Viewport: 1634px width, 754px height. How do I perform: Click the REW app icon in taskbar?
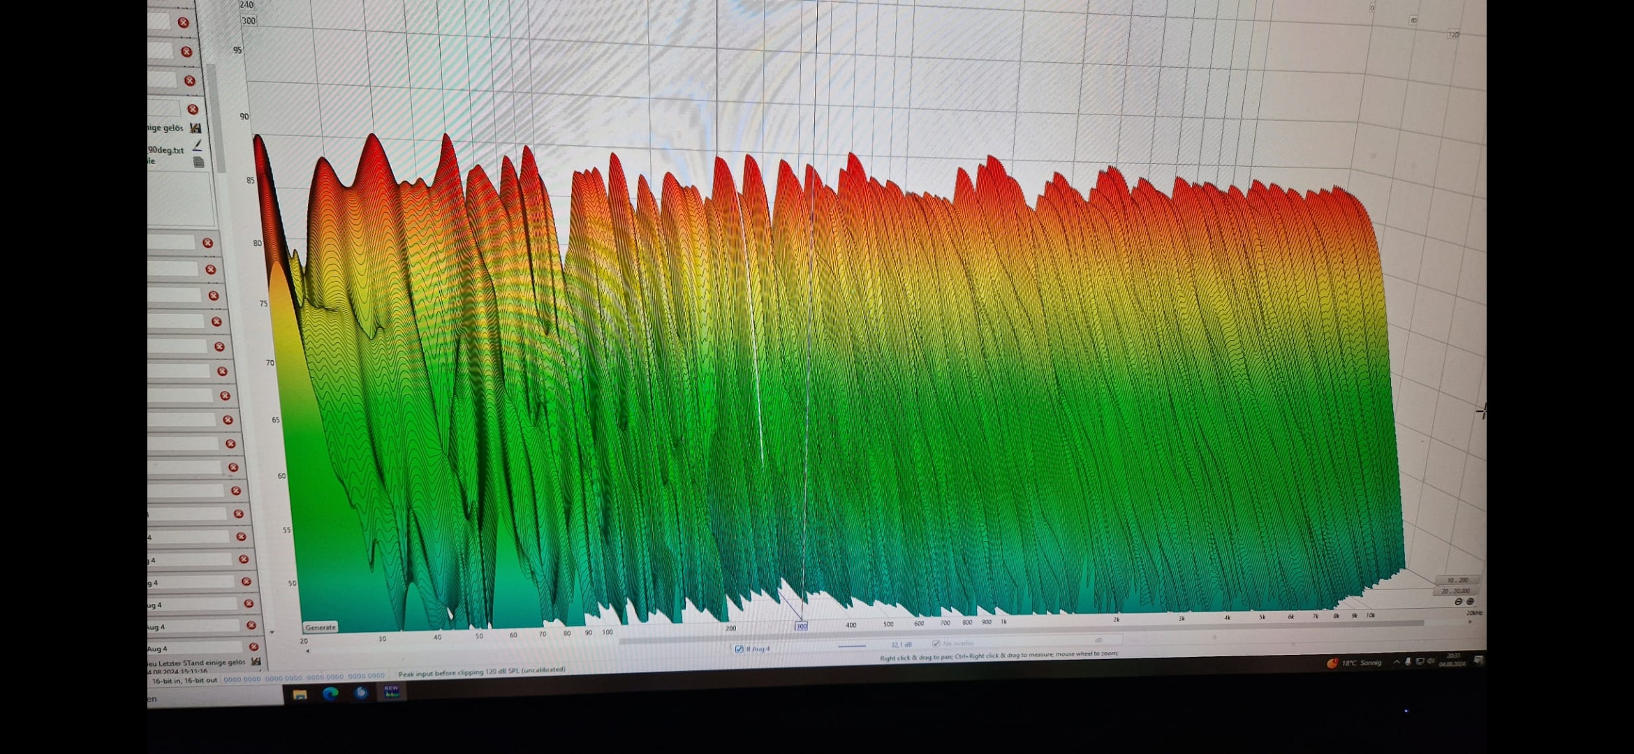(x=391, y=691)
